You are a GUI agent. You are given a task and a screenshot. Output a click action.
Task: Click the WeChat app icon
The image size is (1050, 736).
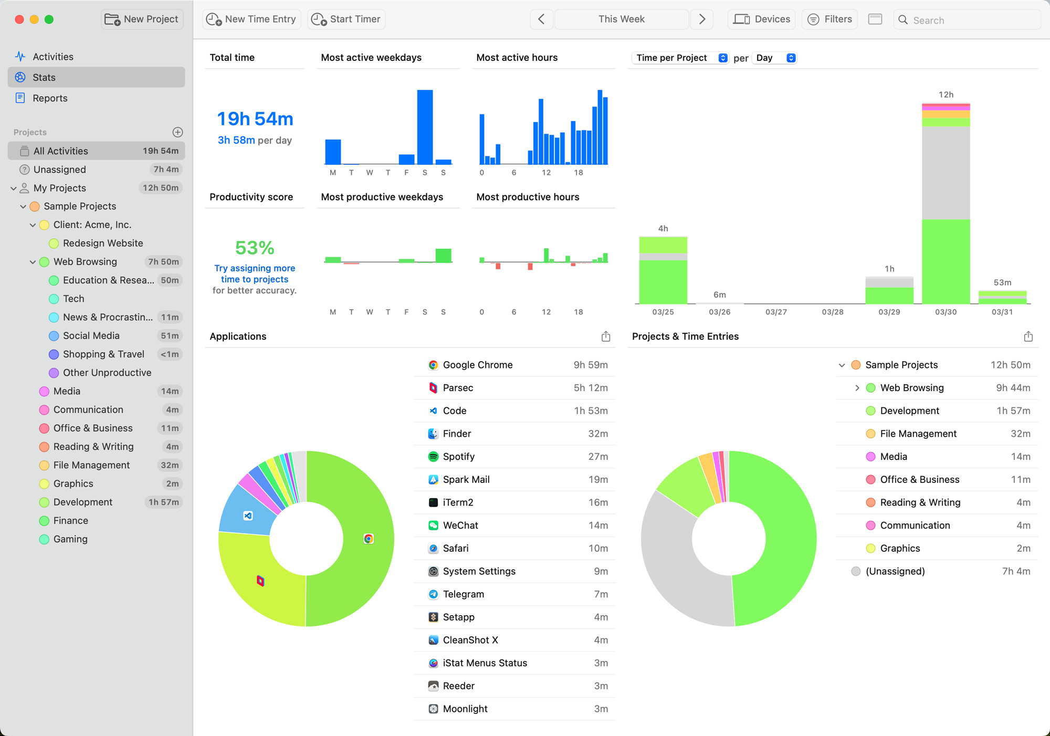click(433, 525)
